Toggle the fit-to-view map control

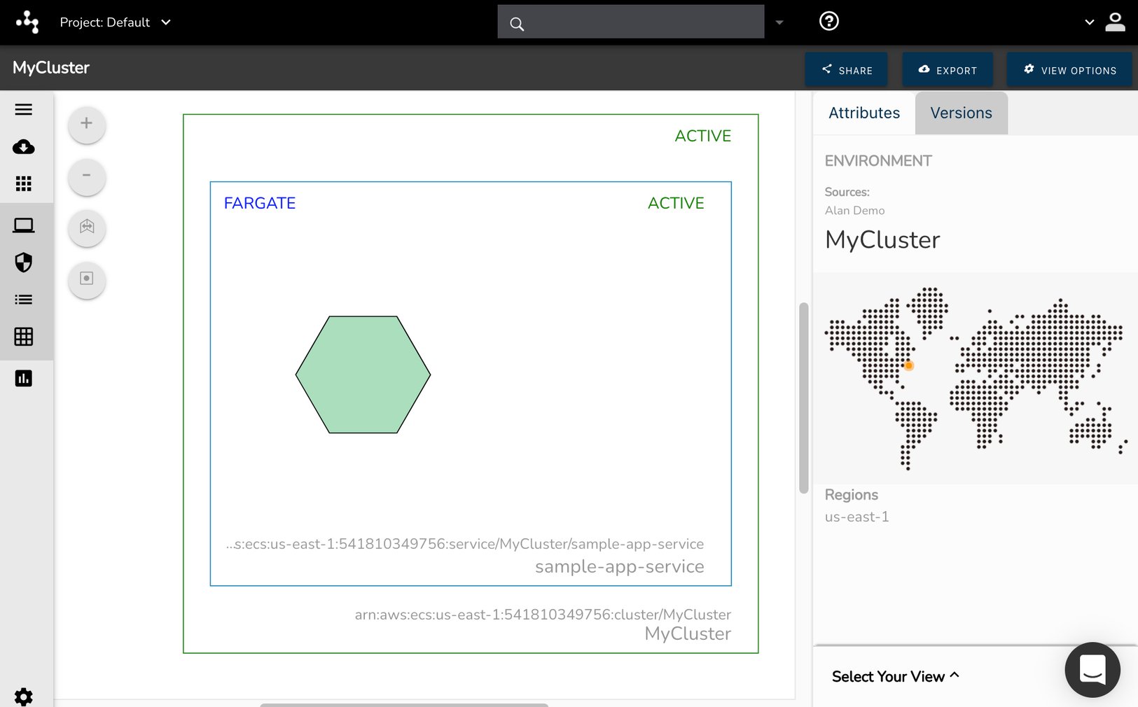86,227
